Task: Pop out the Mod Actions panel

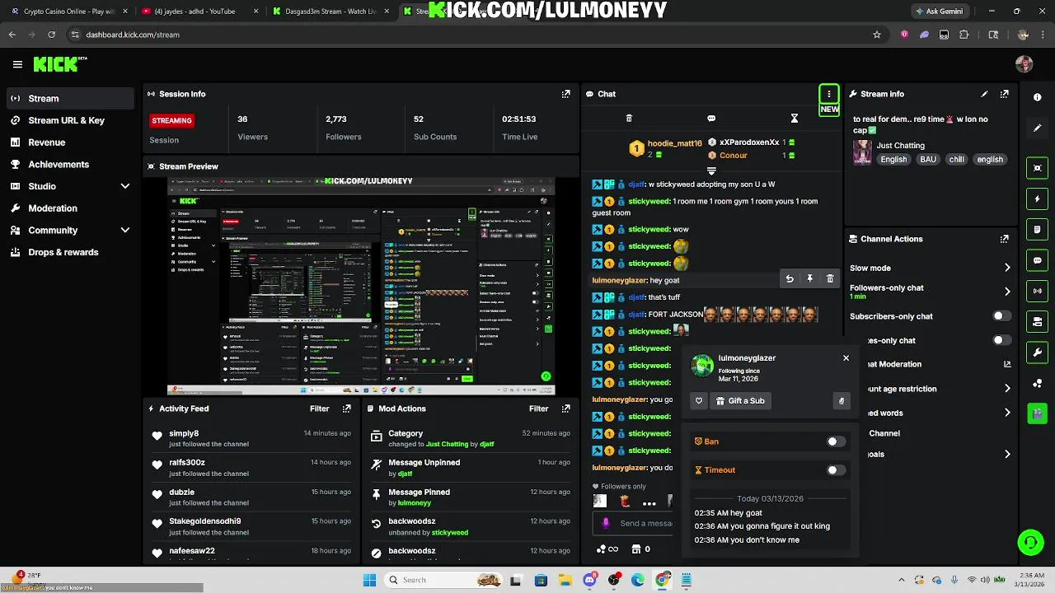Action: pyautogui.click(x=565, y=409)
